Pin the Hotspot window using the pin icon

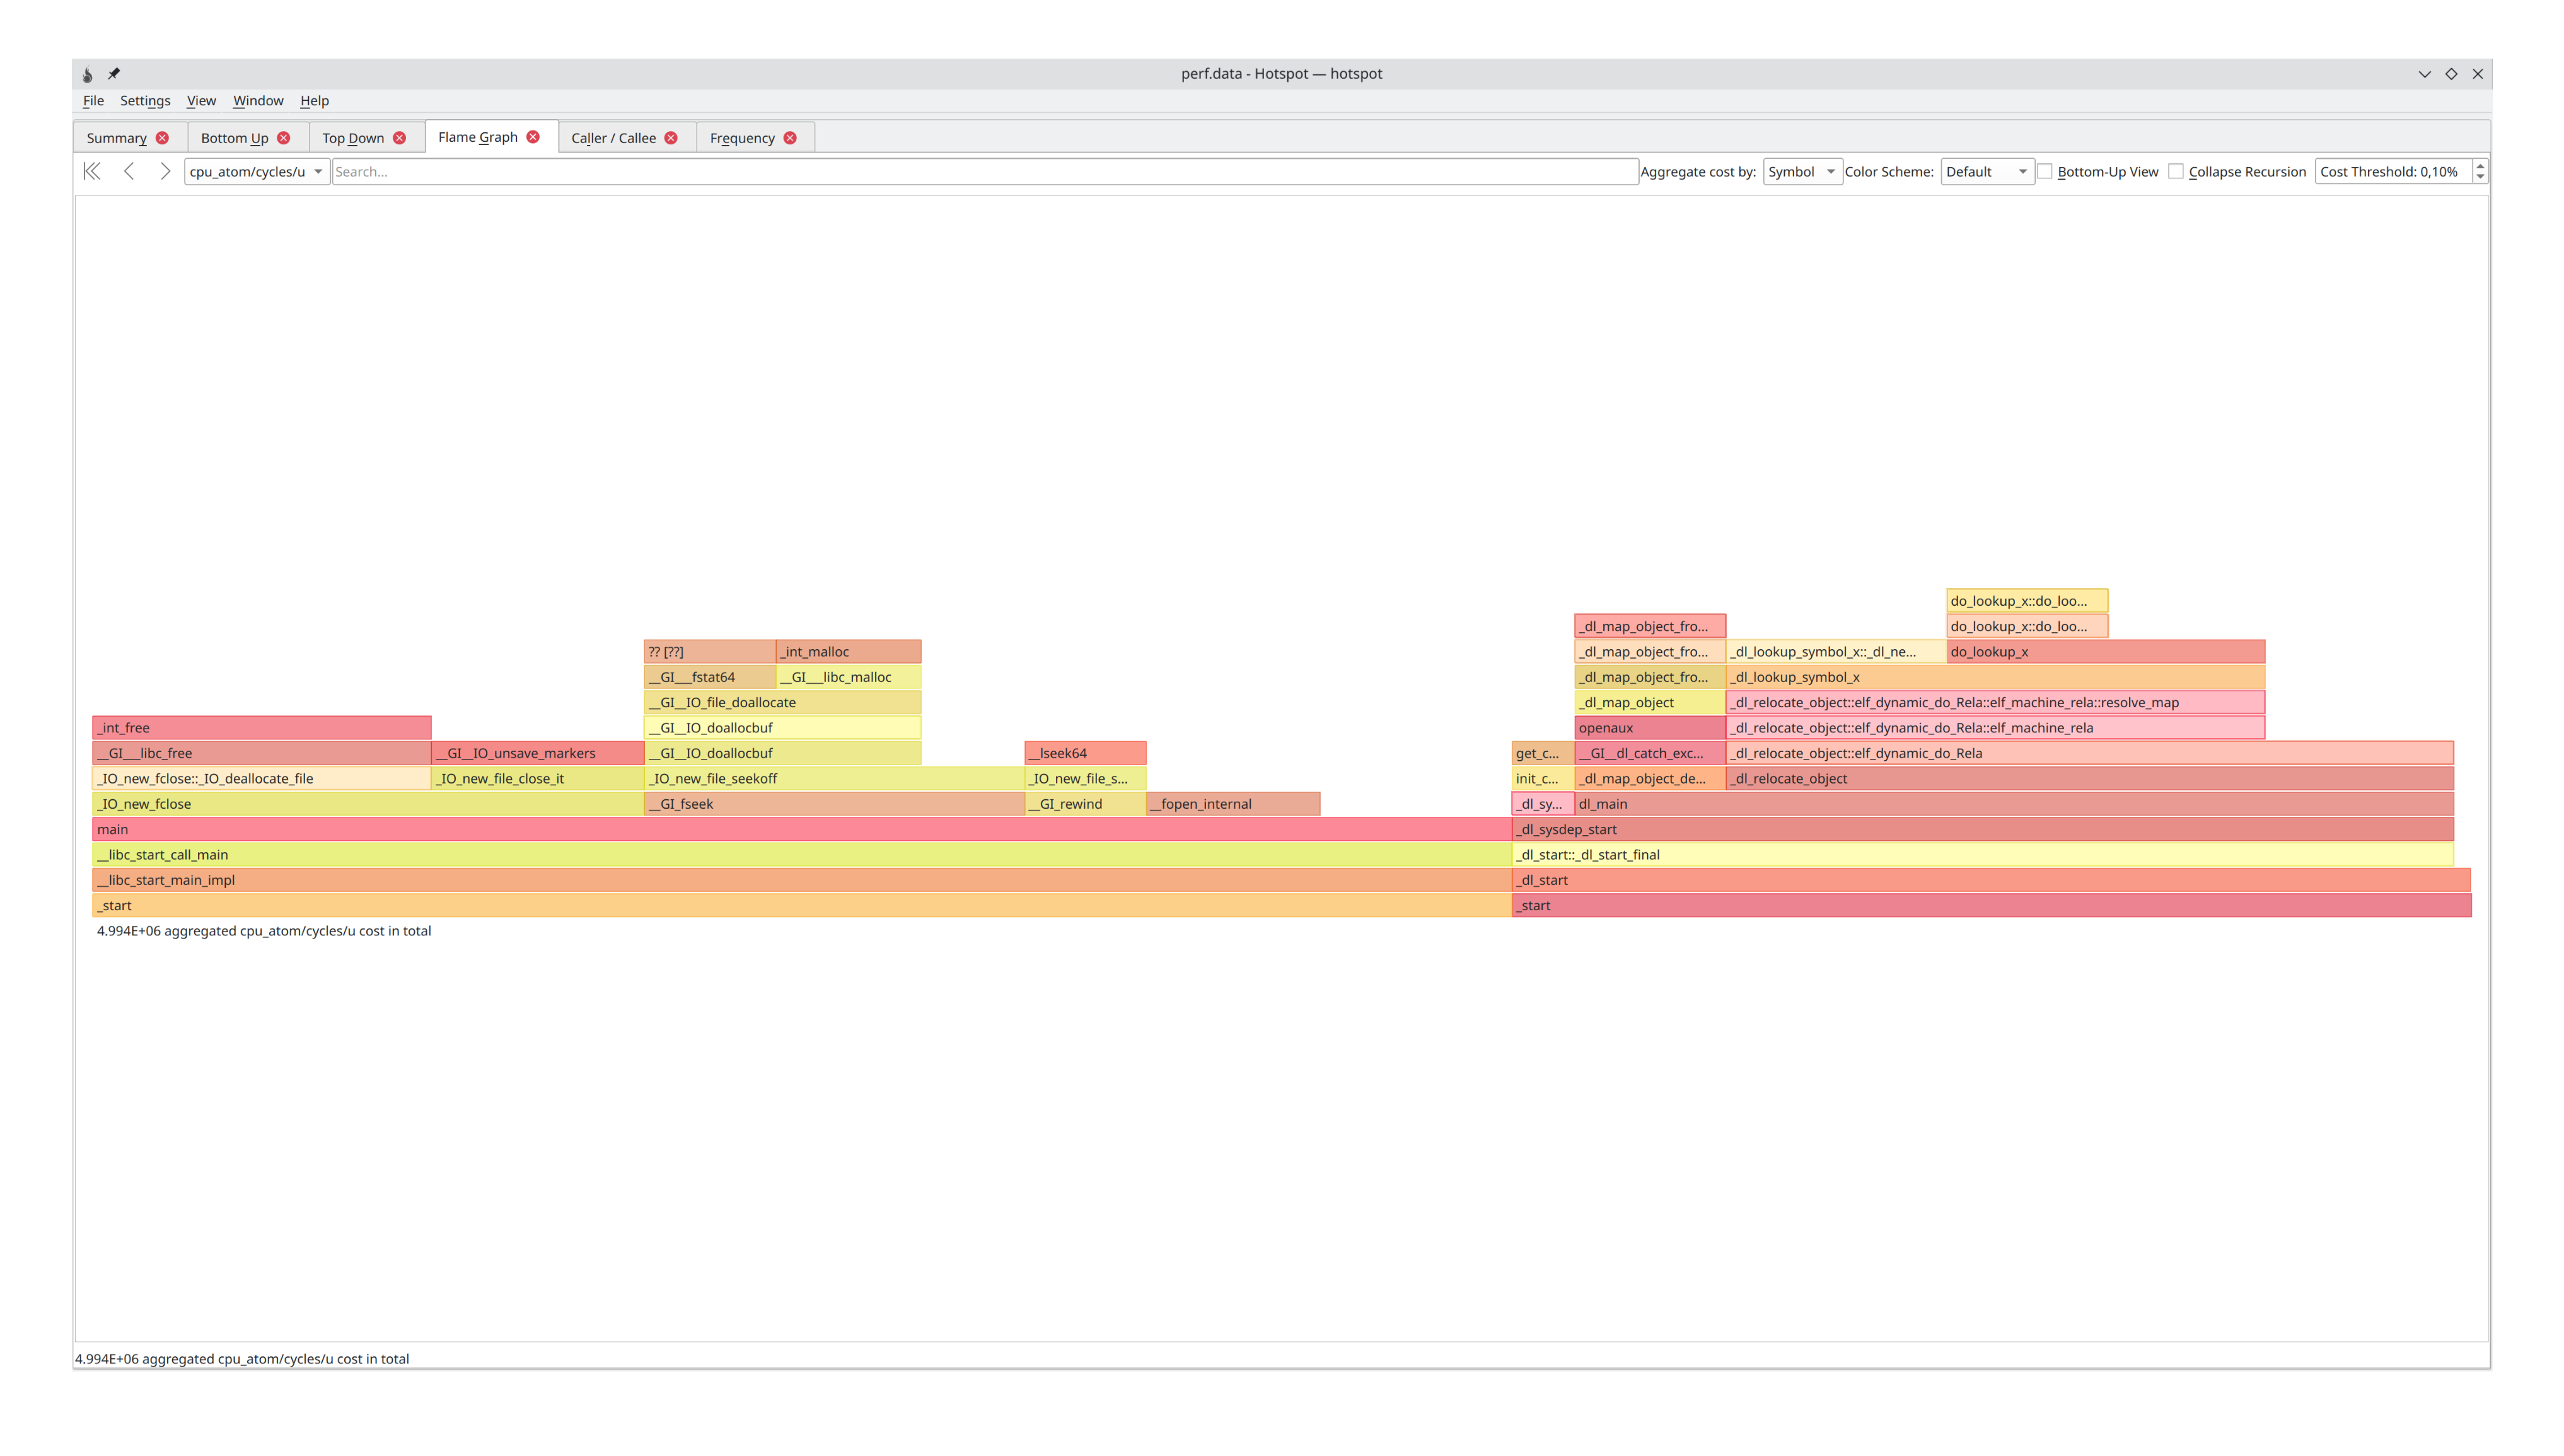tap(114, 74)
